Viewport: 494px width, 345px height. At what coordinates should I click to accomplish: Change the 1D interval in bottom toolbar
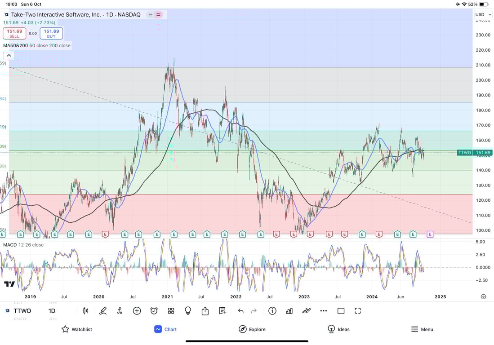(52, 311)
